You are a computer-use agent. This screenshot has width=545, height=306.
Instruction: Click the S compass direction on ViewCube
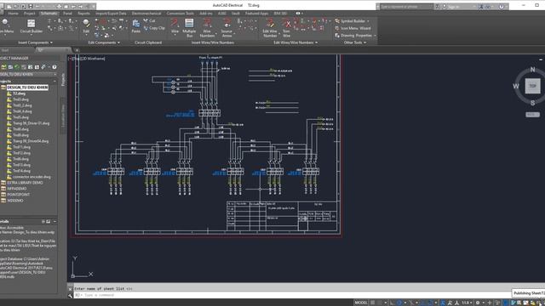point(532,103)
